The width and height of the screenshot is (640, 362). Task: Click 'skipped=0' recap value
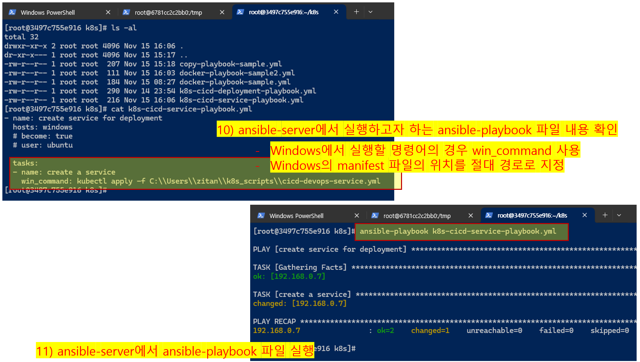(609, 330)
